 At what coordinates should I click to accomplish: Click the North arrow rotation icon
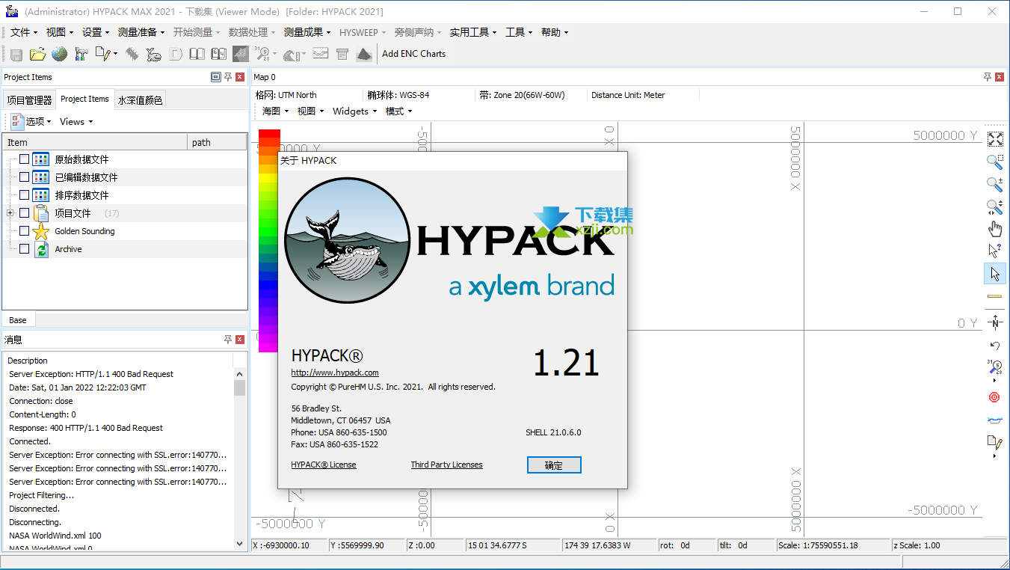tap(994, 322)
